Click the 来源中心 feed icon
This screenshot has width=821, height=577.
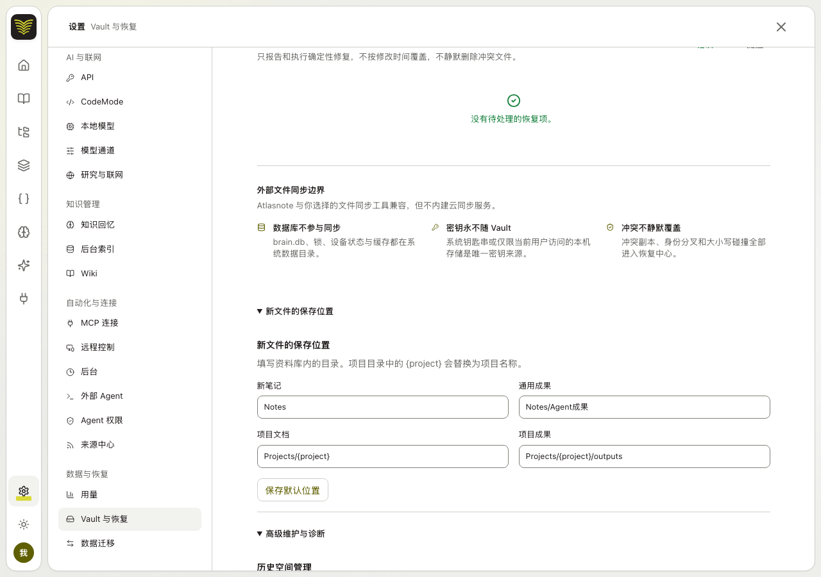(71, 445)
